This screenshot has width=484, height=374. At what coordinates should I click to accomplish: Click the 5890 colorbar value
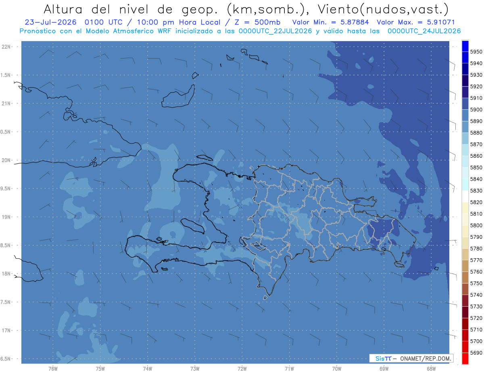pos(476,121)
